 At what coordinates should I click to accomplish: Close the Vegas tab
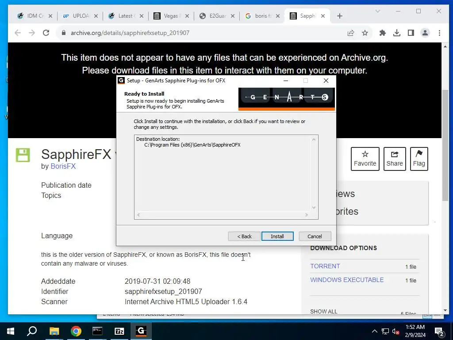click(x=187, y=16)
